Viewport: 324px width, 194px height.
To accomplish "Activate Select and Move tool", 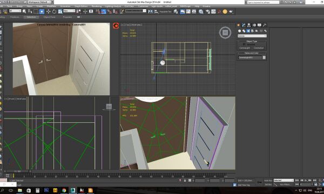I will pos(49,11).
